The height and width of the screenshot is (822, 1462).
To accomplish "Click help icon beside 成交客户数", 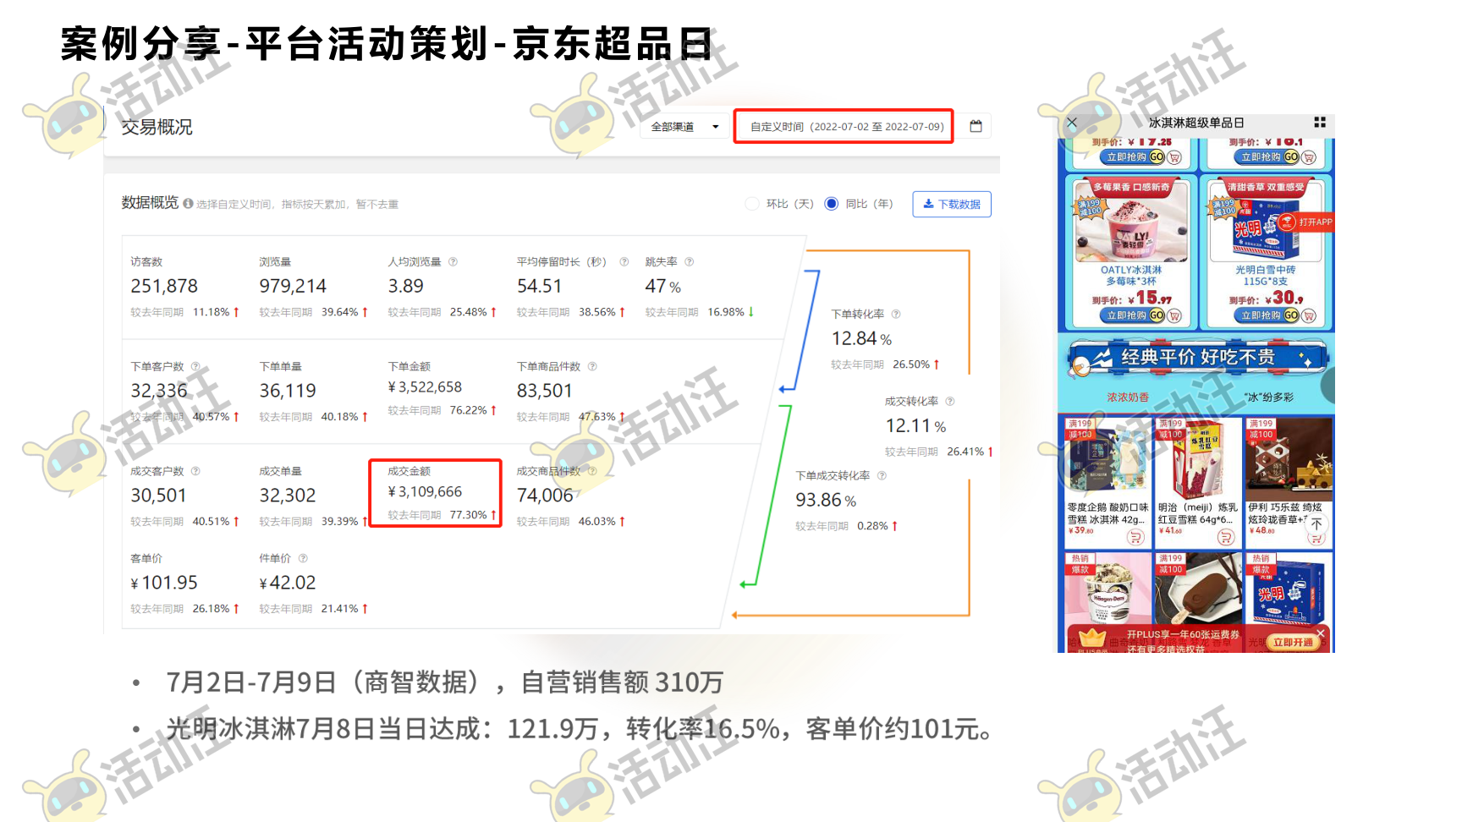I will click(195, 471).
